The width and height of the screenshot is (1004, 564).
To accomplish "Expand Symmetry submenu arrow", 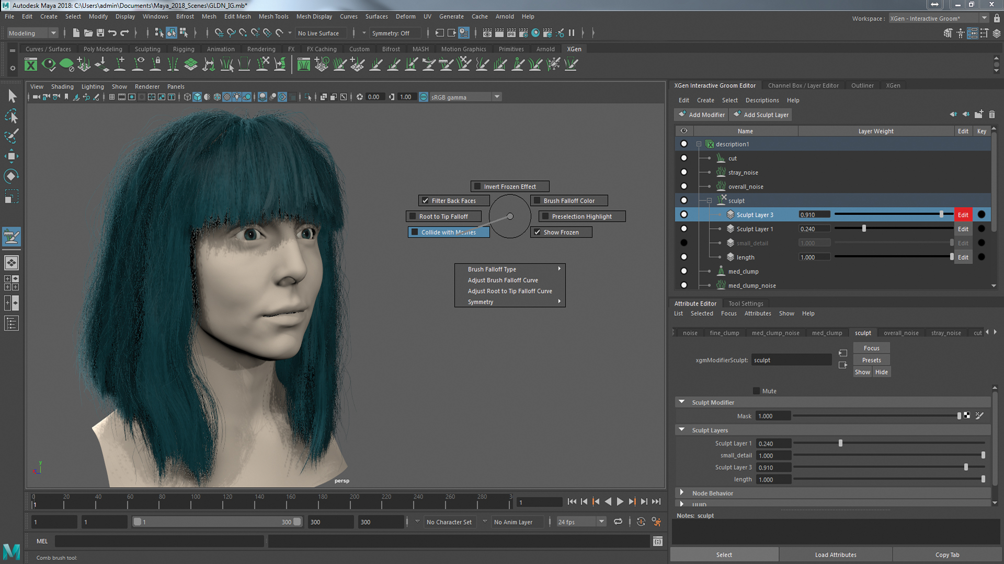I will click(560, 301).
